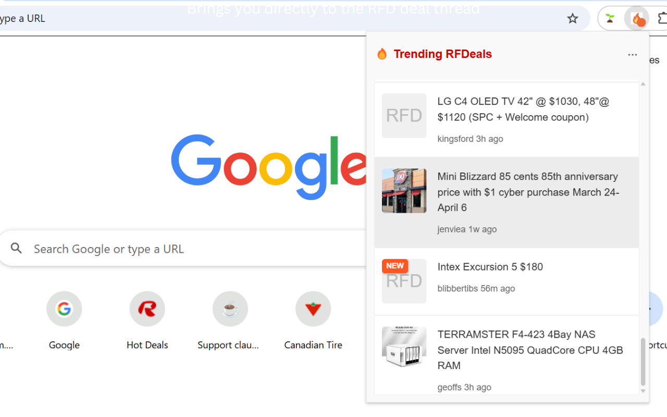This screenshot has width=667, height=417.
Task: Click the scrollbar down arrow in popup
Action: click(643, 391)
